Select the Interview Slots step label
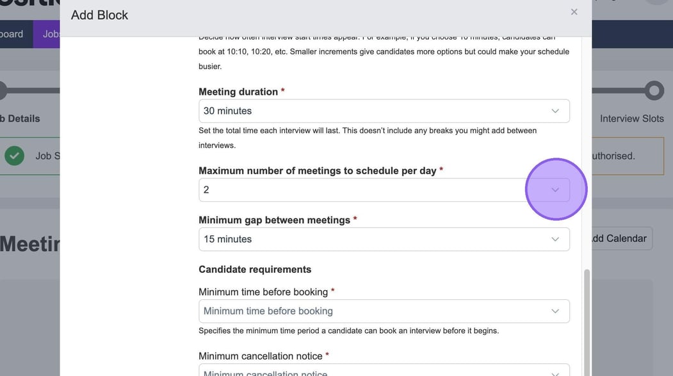The height and width of the screenshot is (376, 673). point(631,119)
